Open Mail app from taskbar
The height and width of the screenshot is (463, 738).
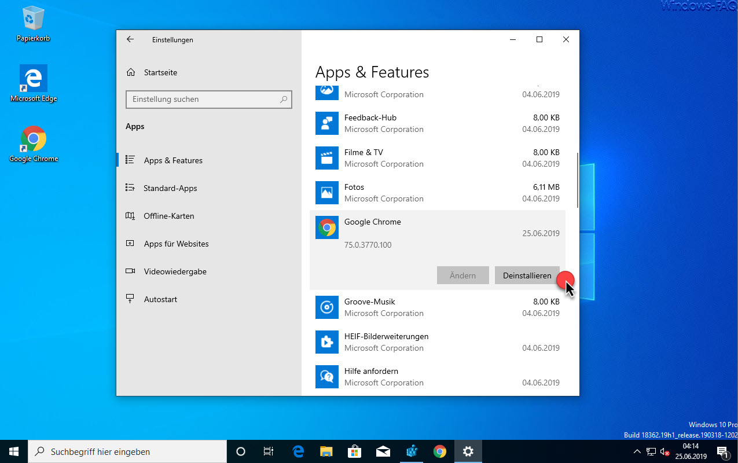click(x=383, y=451)
